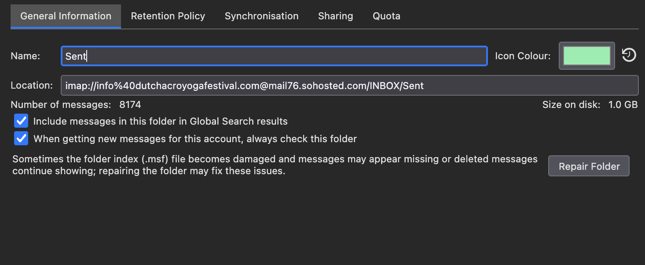Show the Quota tab
Image resolution: width=645 pixels, height=265 pixels.
click(x=386, y=16)
